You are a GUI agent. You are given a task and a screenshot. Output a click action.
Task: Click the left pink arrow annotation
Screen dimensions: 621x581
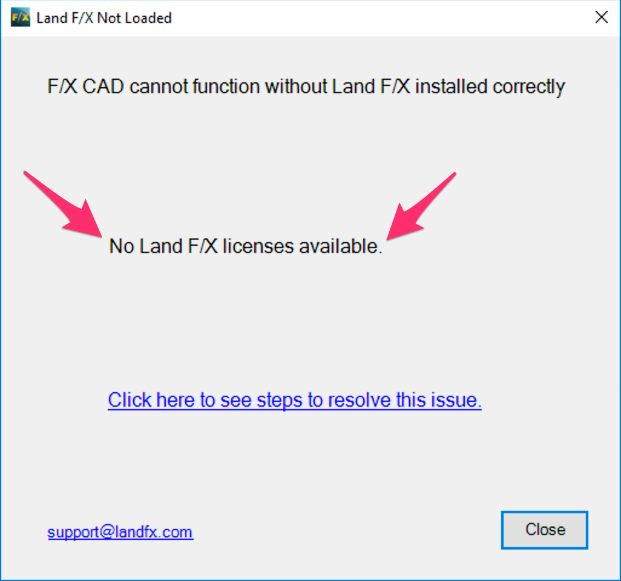click(x=64, y=204)
